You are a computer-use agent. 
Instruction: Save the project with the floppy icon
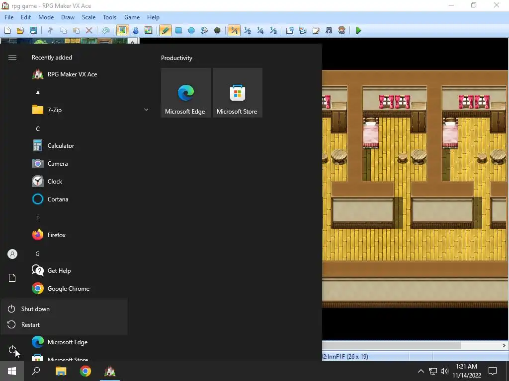pos(33,30)
